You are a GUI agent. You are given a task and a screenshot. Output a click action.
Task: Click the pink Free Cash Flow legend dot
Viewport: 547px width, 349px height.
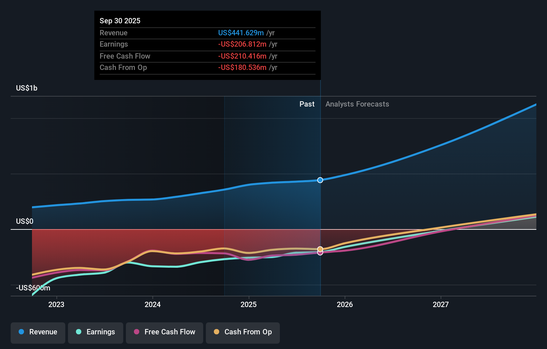coord(137,332)
